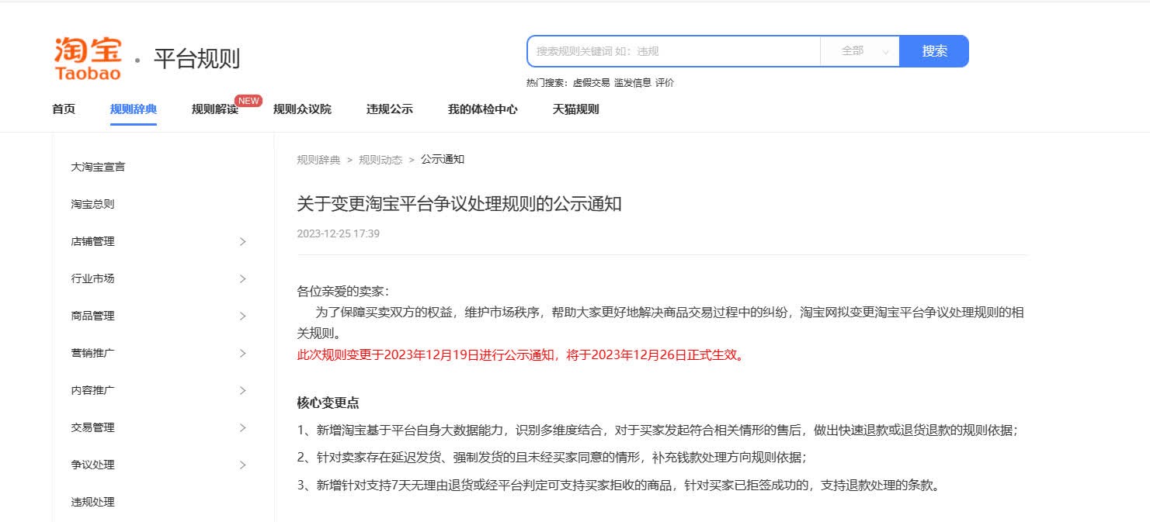Expand the 商品管理 chevron
The width and height of the screenshot is (1150, 522).
[242, 316]
